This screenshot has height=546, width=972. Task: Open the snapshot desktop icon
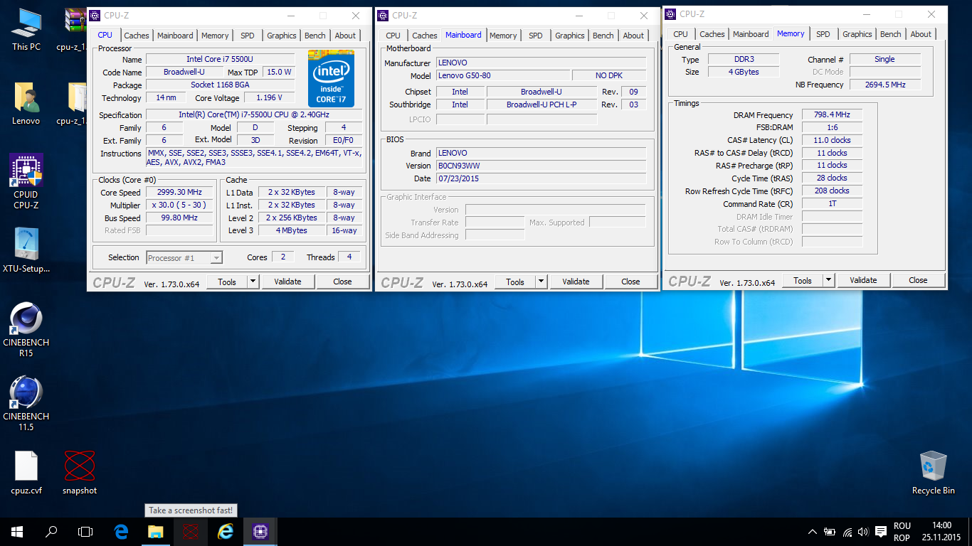80,472
